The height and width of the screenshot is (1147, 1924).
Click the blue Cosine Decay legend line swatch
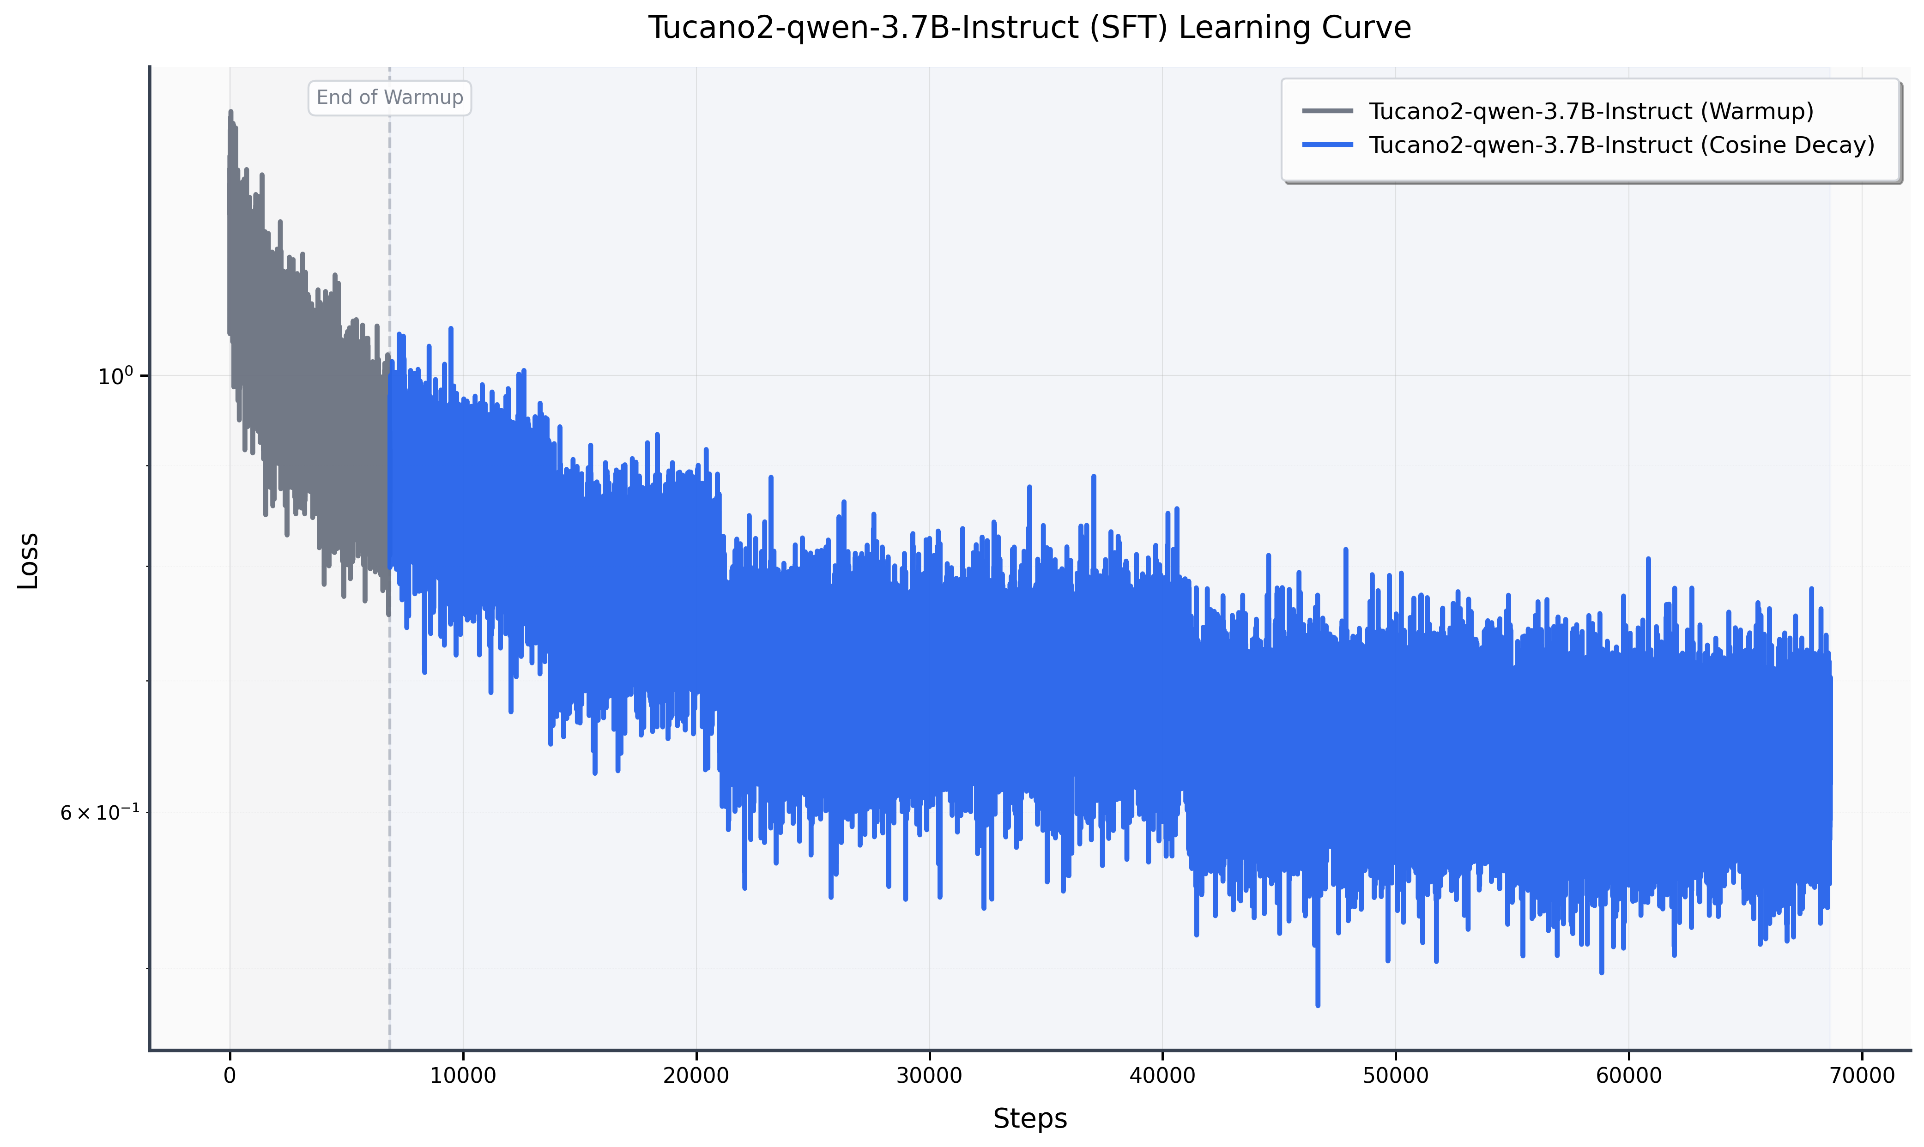[1328, 145]
